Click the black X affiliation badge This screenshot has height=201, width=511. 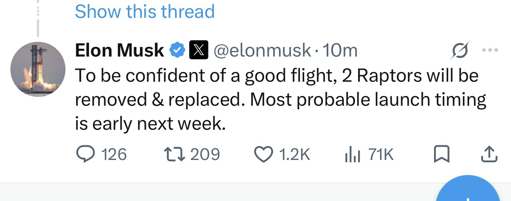(x=199, y=50)
